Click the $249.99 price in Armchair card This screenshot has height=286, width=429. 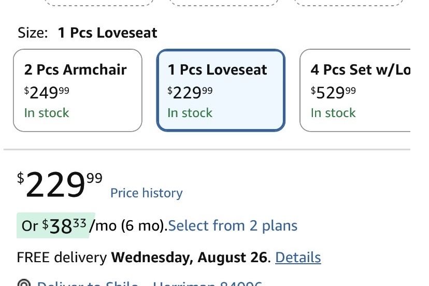point(47,93)
